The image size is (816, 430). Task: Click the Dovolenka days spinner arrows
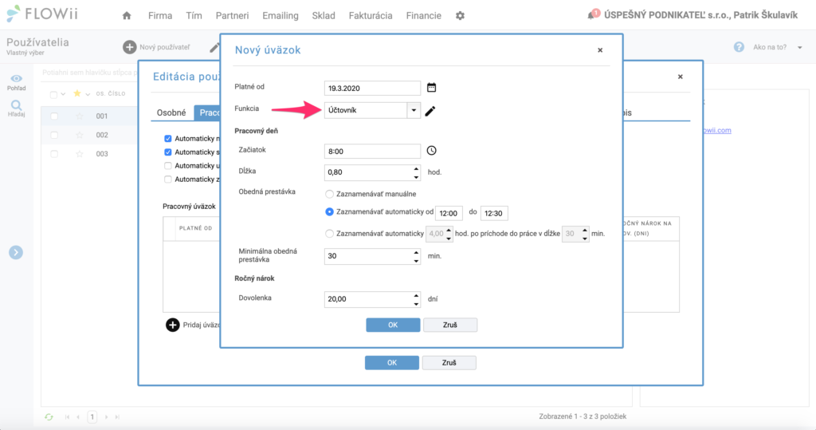click(x=416, y=299)
